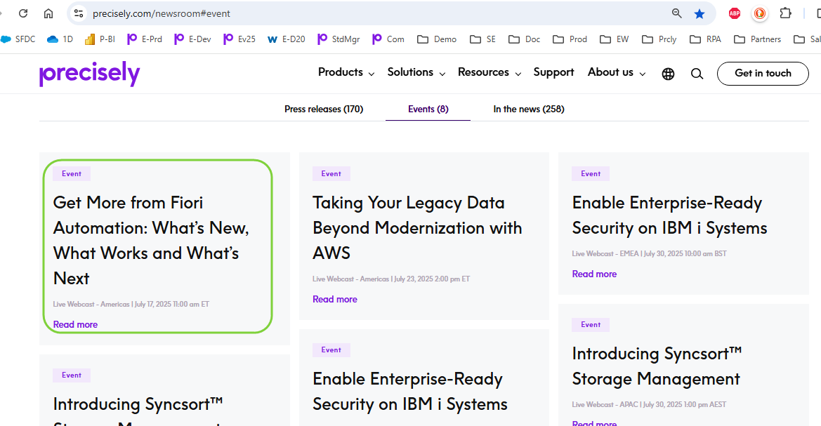Click the site search magnifier icon
The height and width of the screenshot is (426, 821).
(697, 74)
